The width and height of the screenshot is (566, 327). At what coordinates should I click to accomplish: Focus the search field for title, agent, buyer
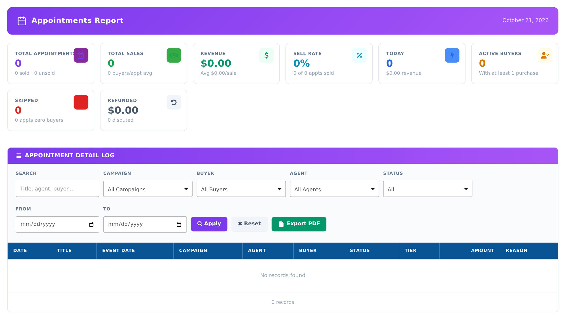click(x=57, y=189)
